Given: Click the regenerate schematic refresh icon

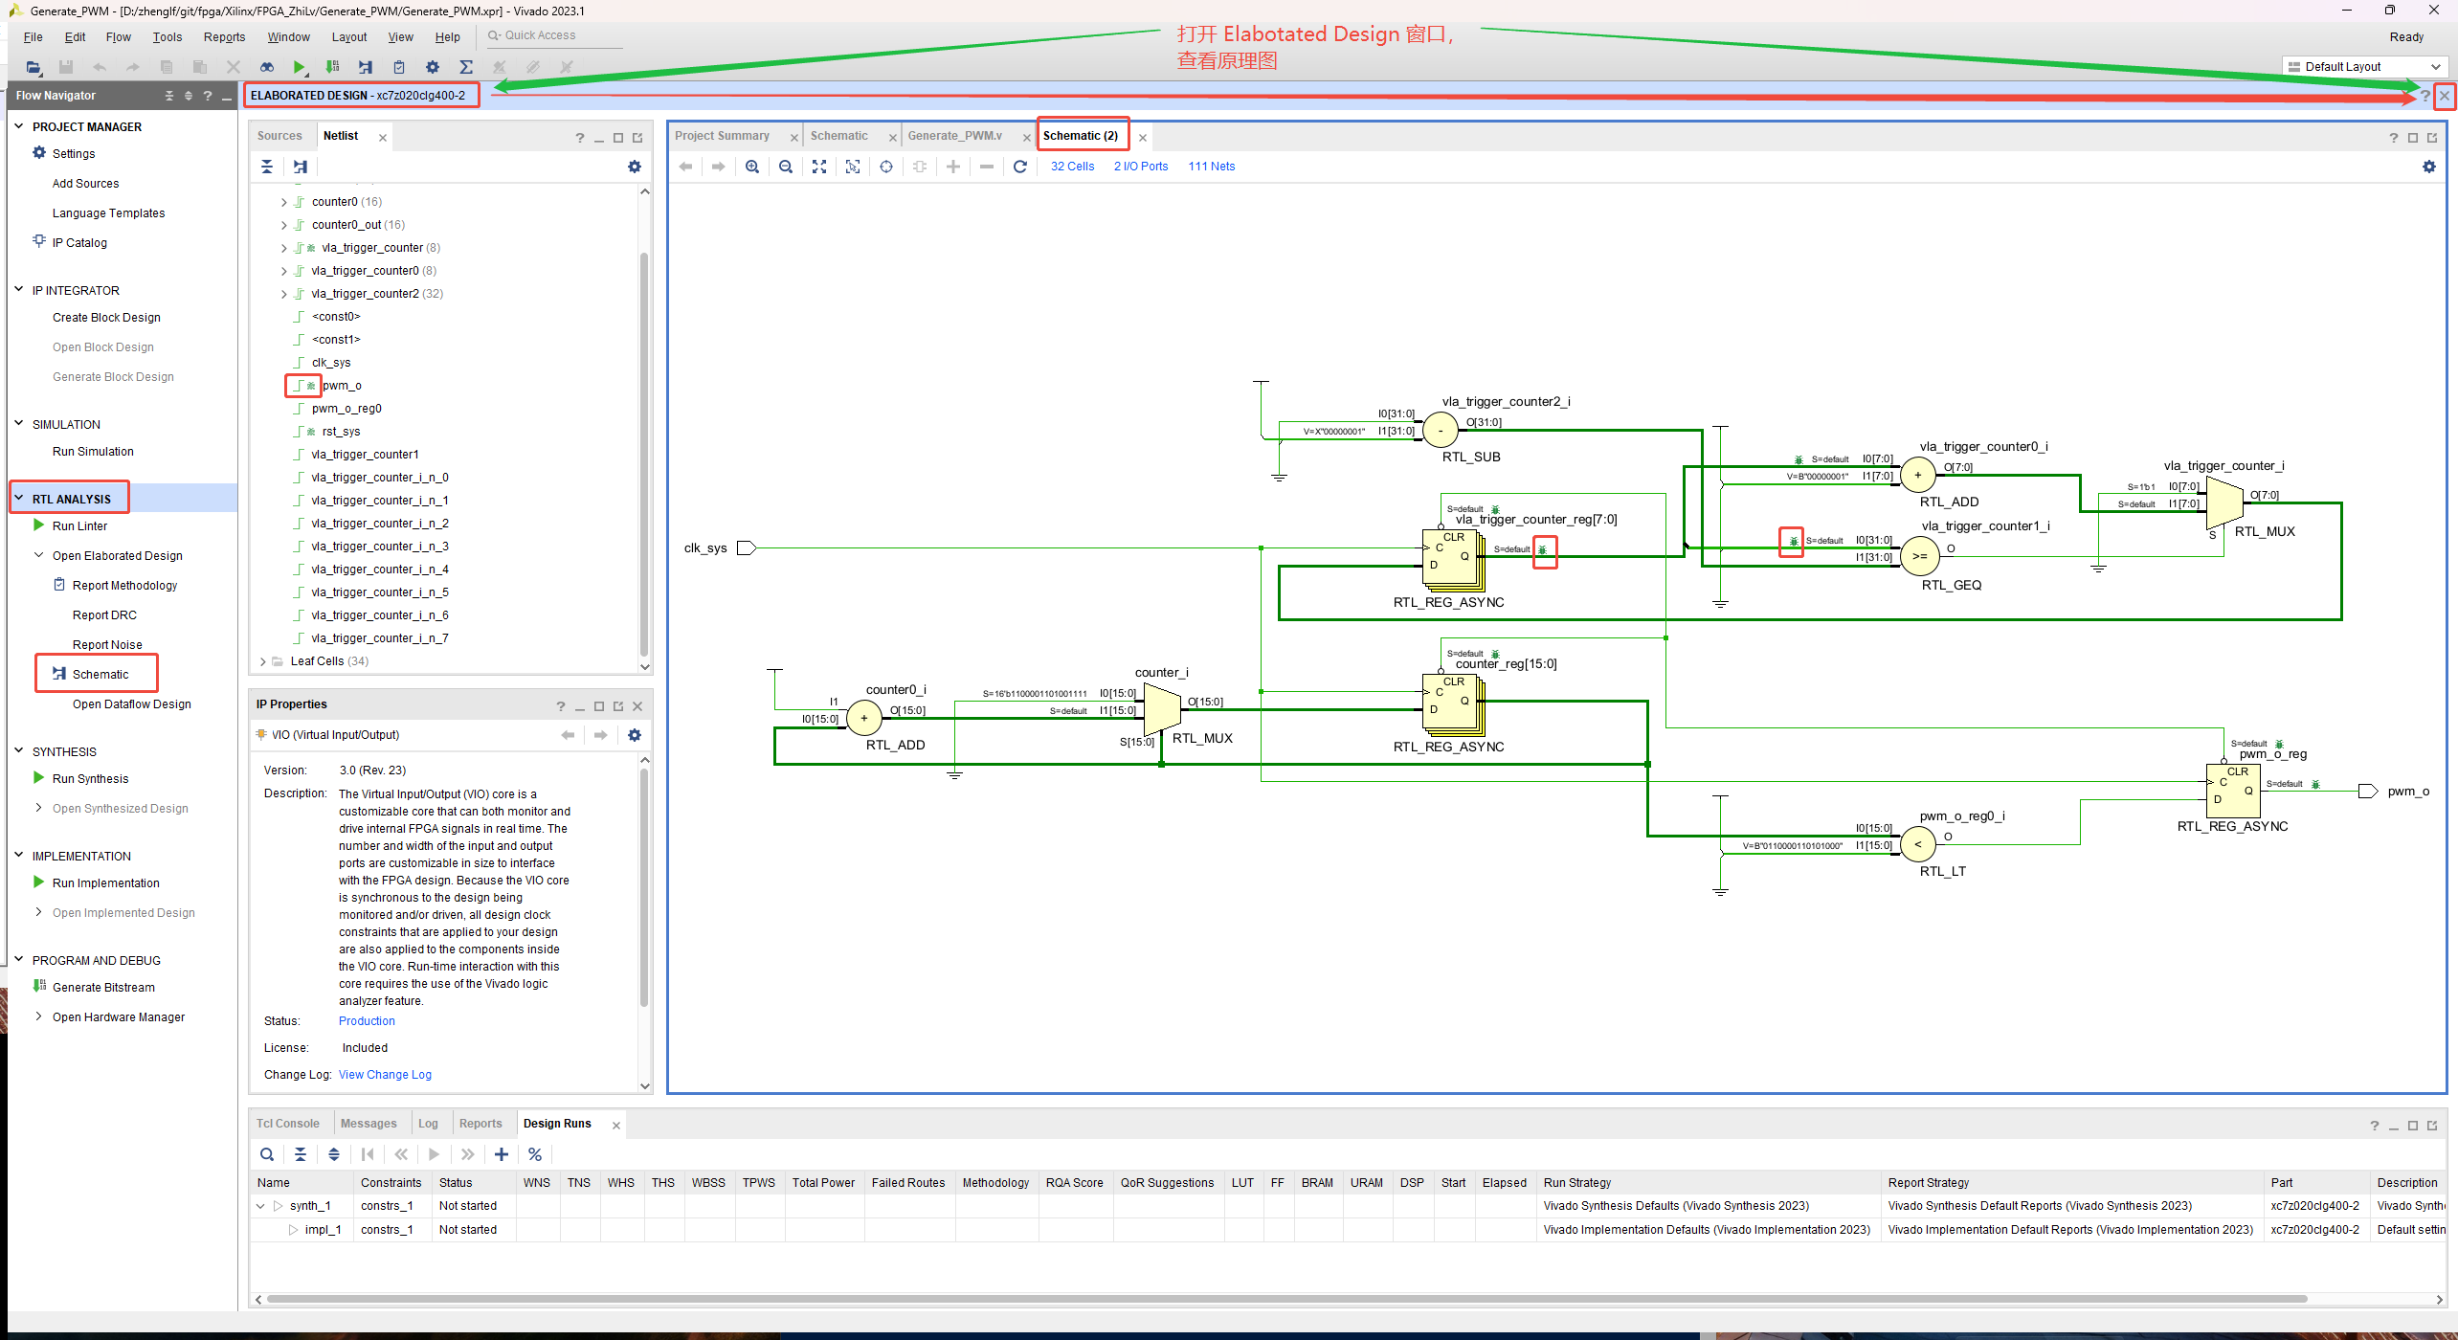Looking at the screenshot, I should click(1020, 167).
